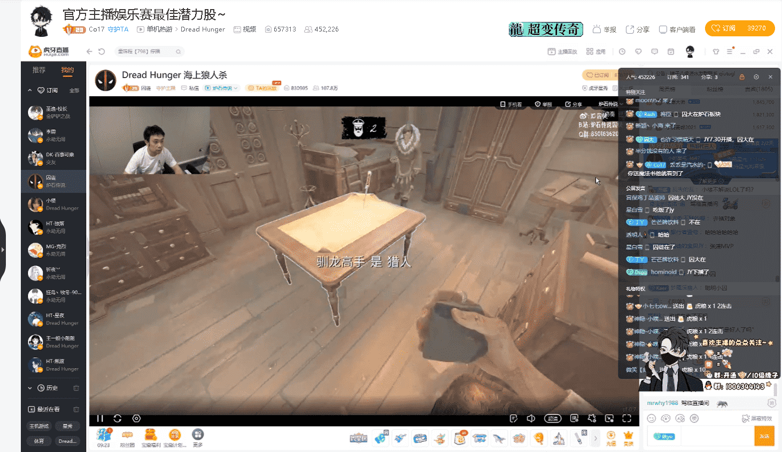Open the TA的视频 videos tag

(262, 88)
